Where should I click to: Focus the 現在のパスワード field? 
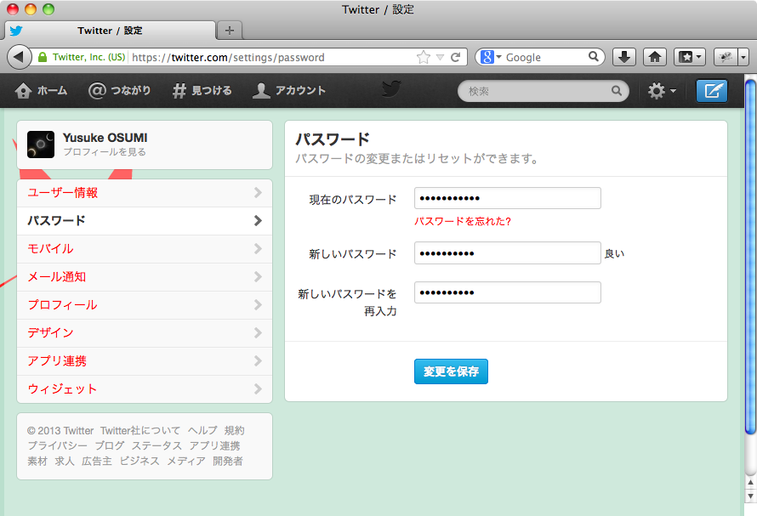pos(508,198)
